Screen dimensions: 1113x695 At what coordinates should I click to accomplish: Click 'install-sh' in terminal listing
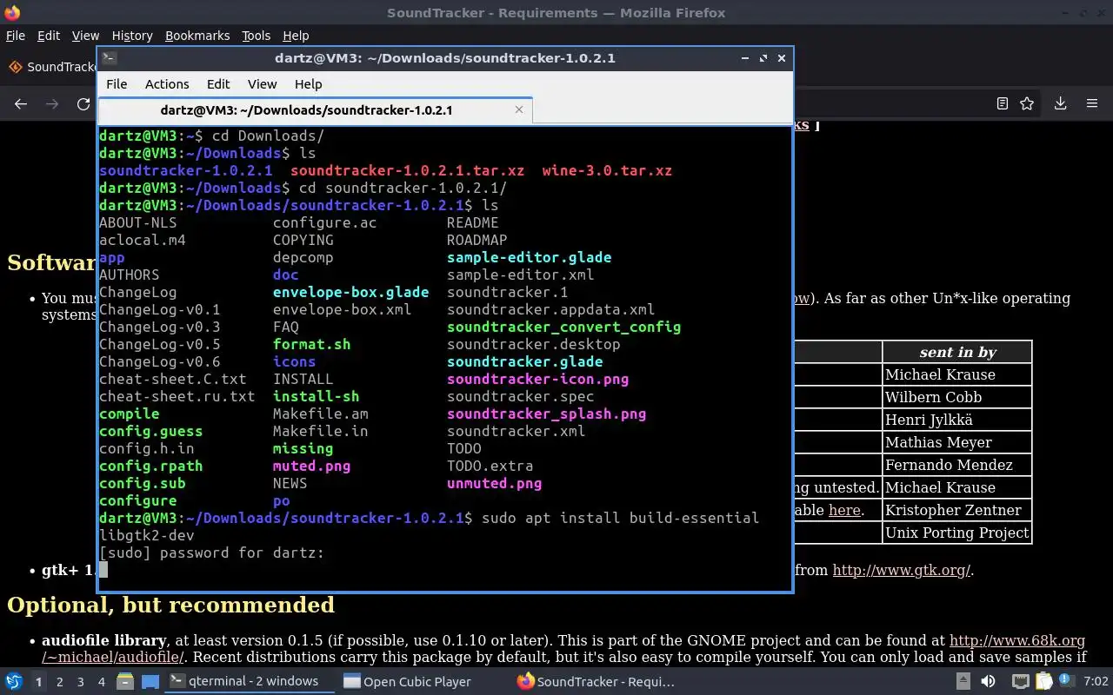pos(316,396)
